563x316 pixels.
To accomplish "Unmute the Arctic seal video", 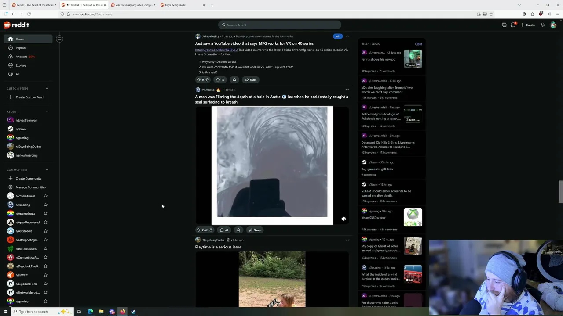I will pyautogui.click(x=344, y=219).
